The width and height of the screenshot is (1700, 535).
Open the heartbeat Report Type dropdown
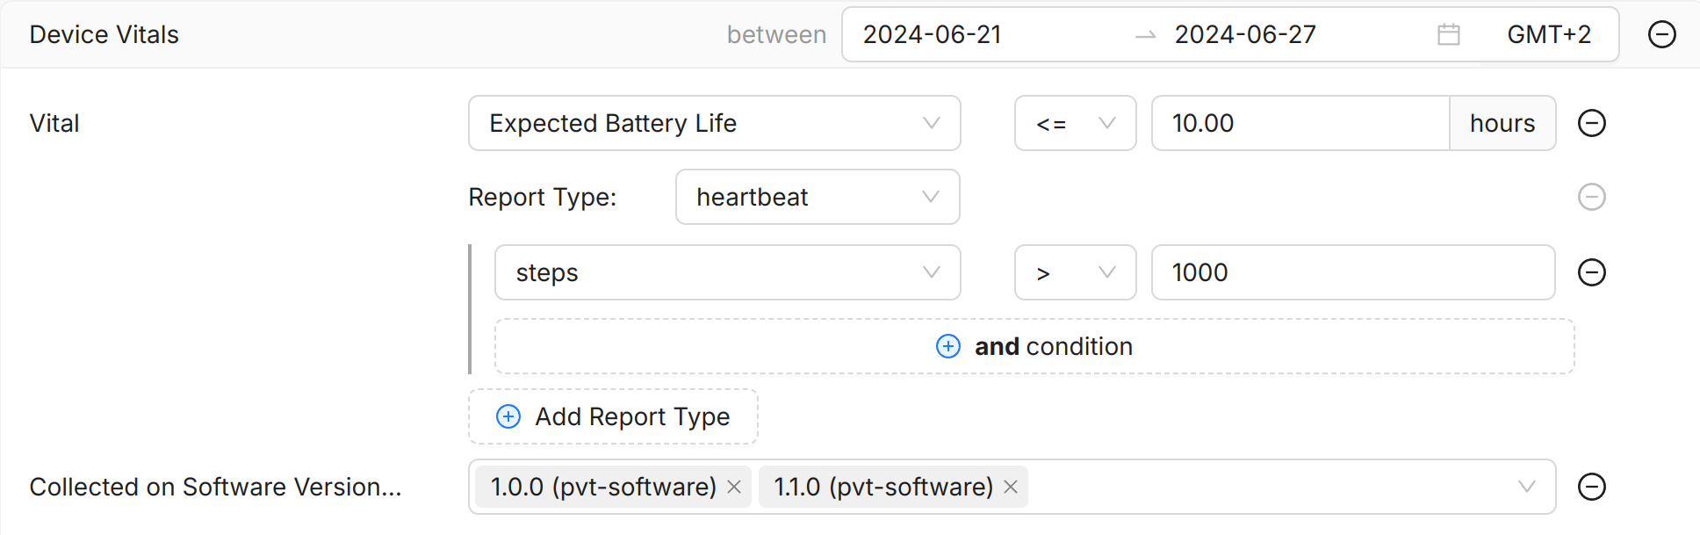(817, 197)
